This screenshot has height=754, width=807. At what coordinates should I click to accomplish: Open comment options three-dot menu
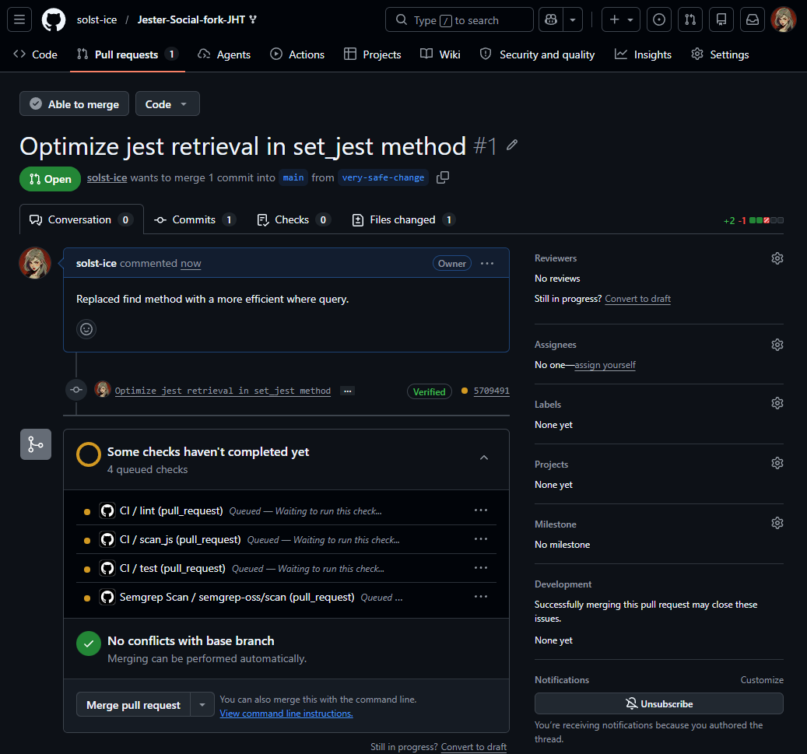pos(487,264)
